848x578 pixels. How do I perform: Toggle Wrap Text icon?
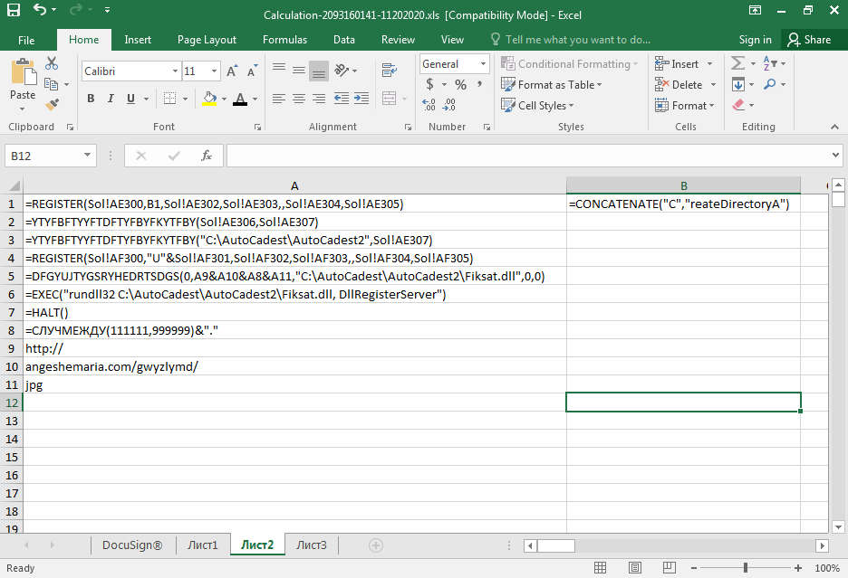click(x=390, y=71)
